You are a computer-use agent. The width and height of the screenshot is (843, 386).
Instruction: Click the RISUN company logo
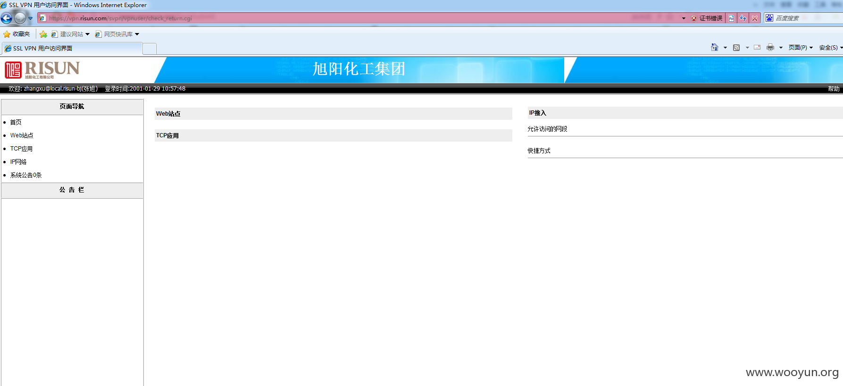click(42, 70)
